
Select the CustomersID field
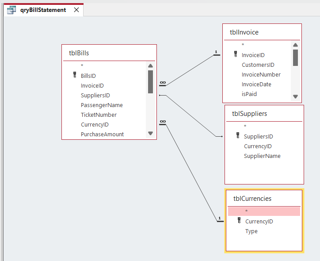258,65
